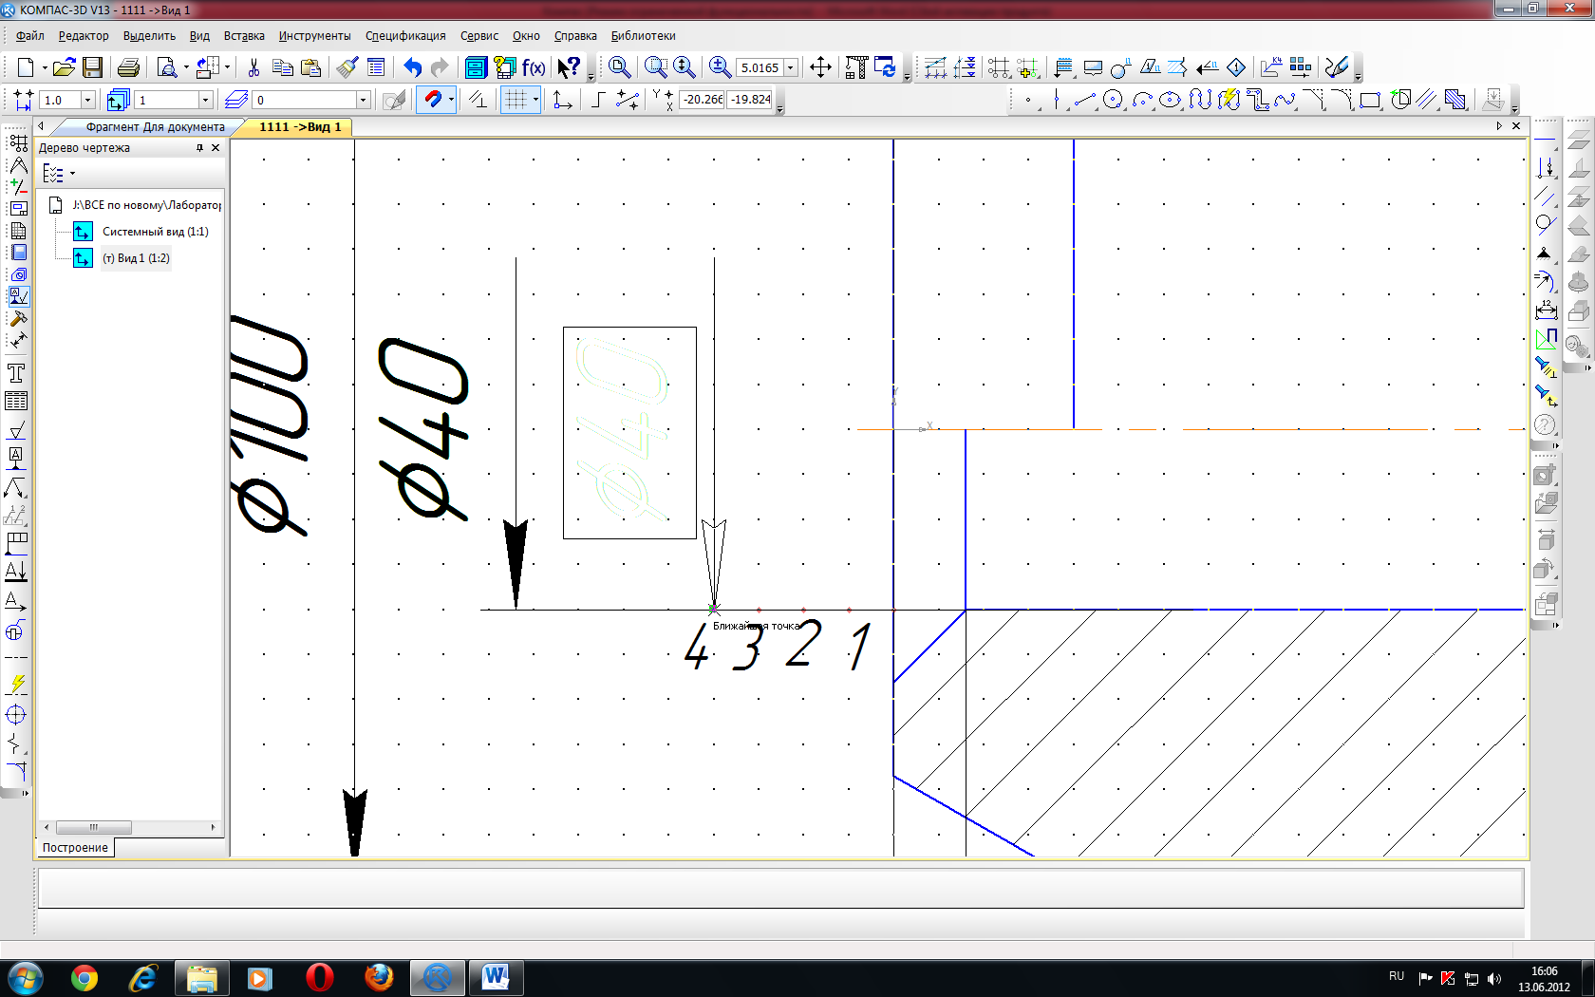Copy the selection with the copy icon
The image size is (1595, 997).
(282, 67)
